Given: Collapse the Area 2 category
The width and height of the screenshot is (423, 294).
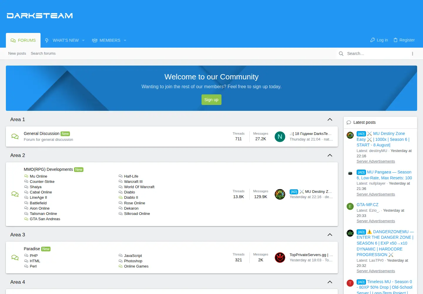Looking at the screenshot, I should pyautogui.click(x=330, y=155).
